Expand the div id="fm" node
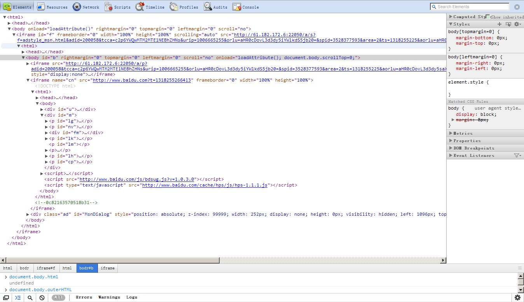524x302 pixels. 47,133
